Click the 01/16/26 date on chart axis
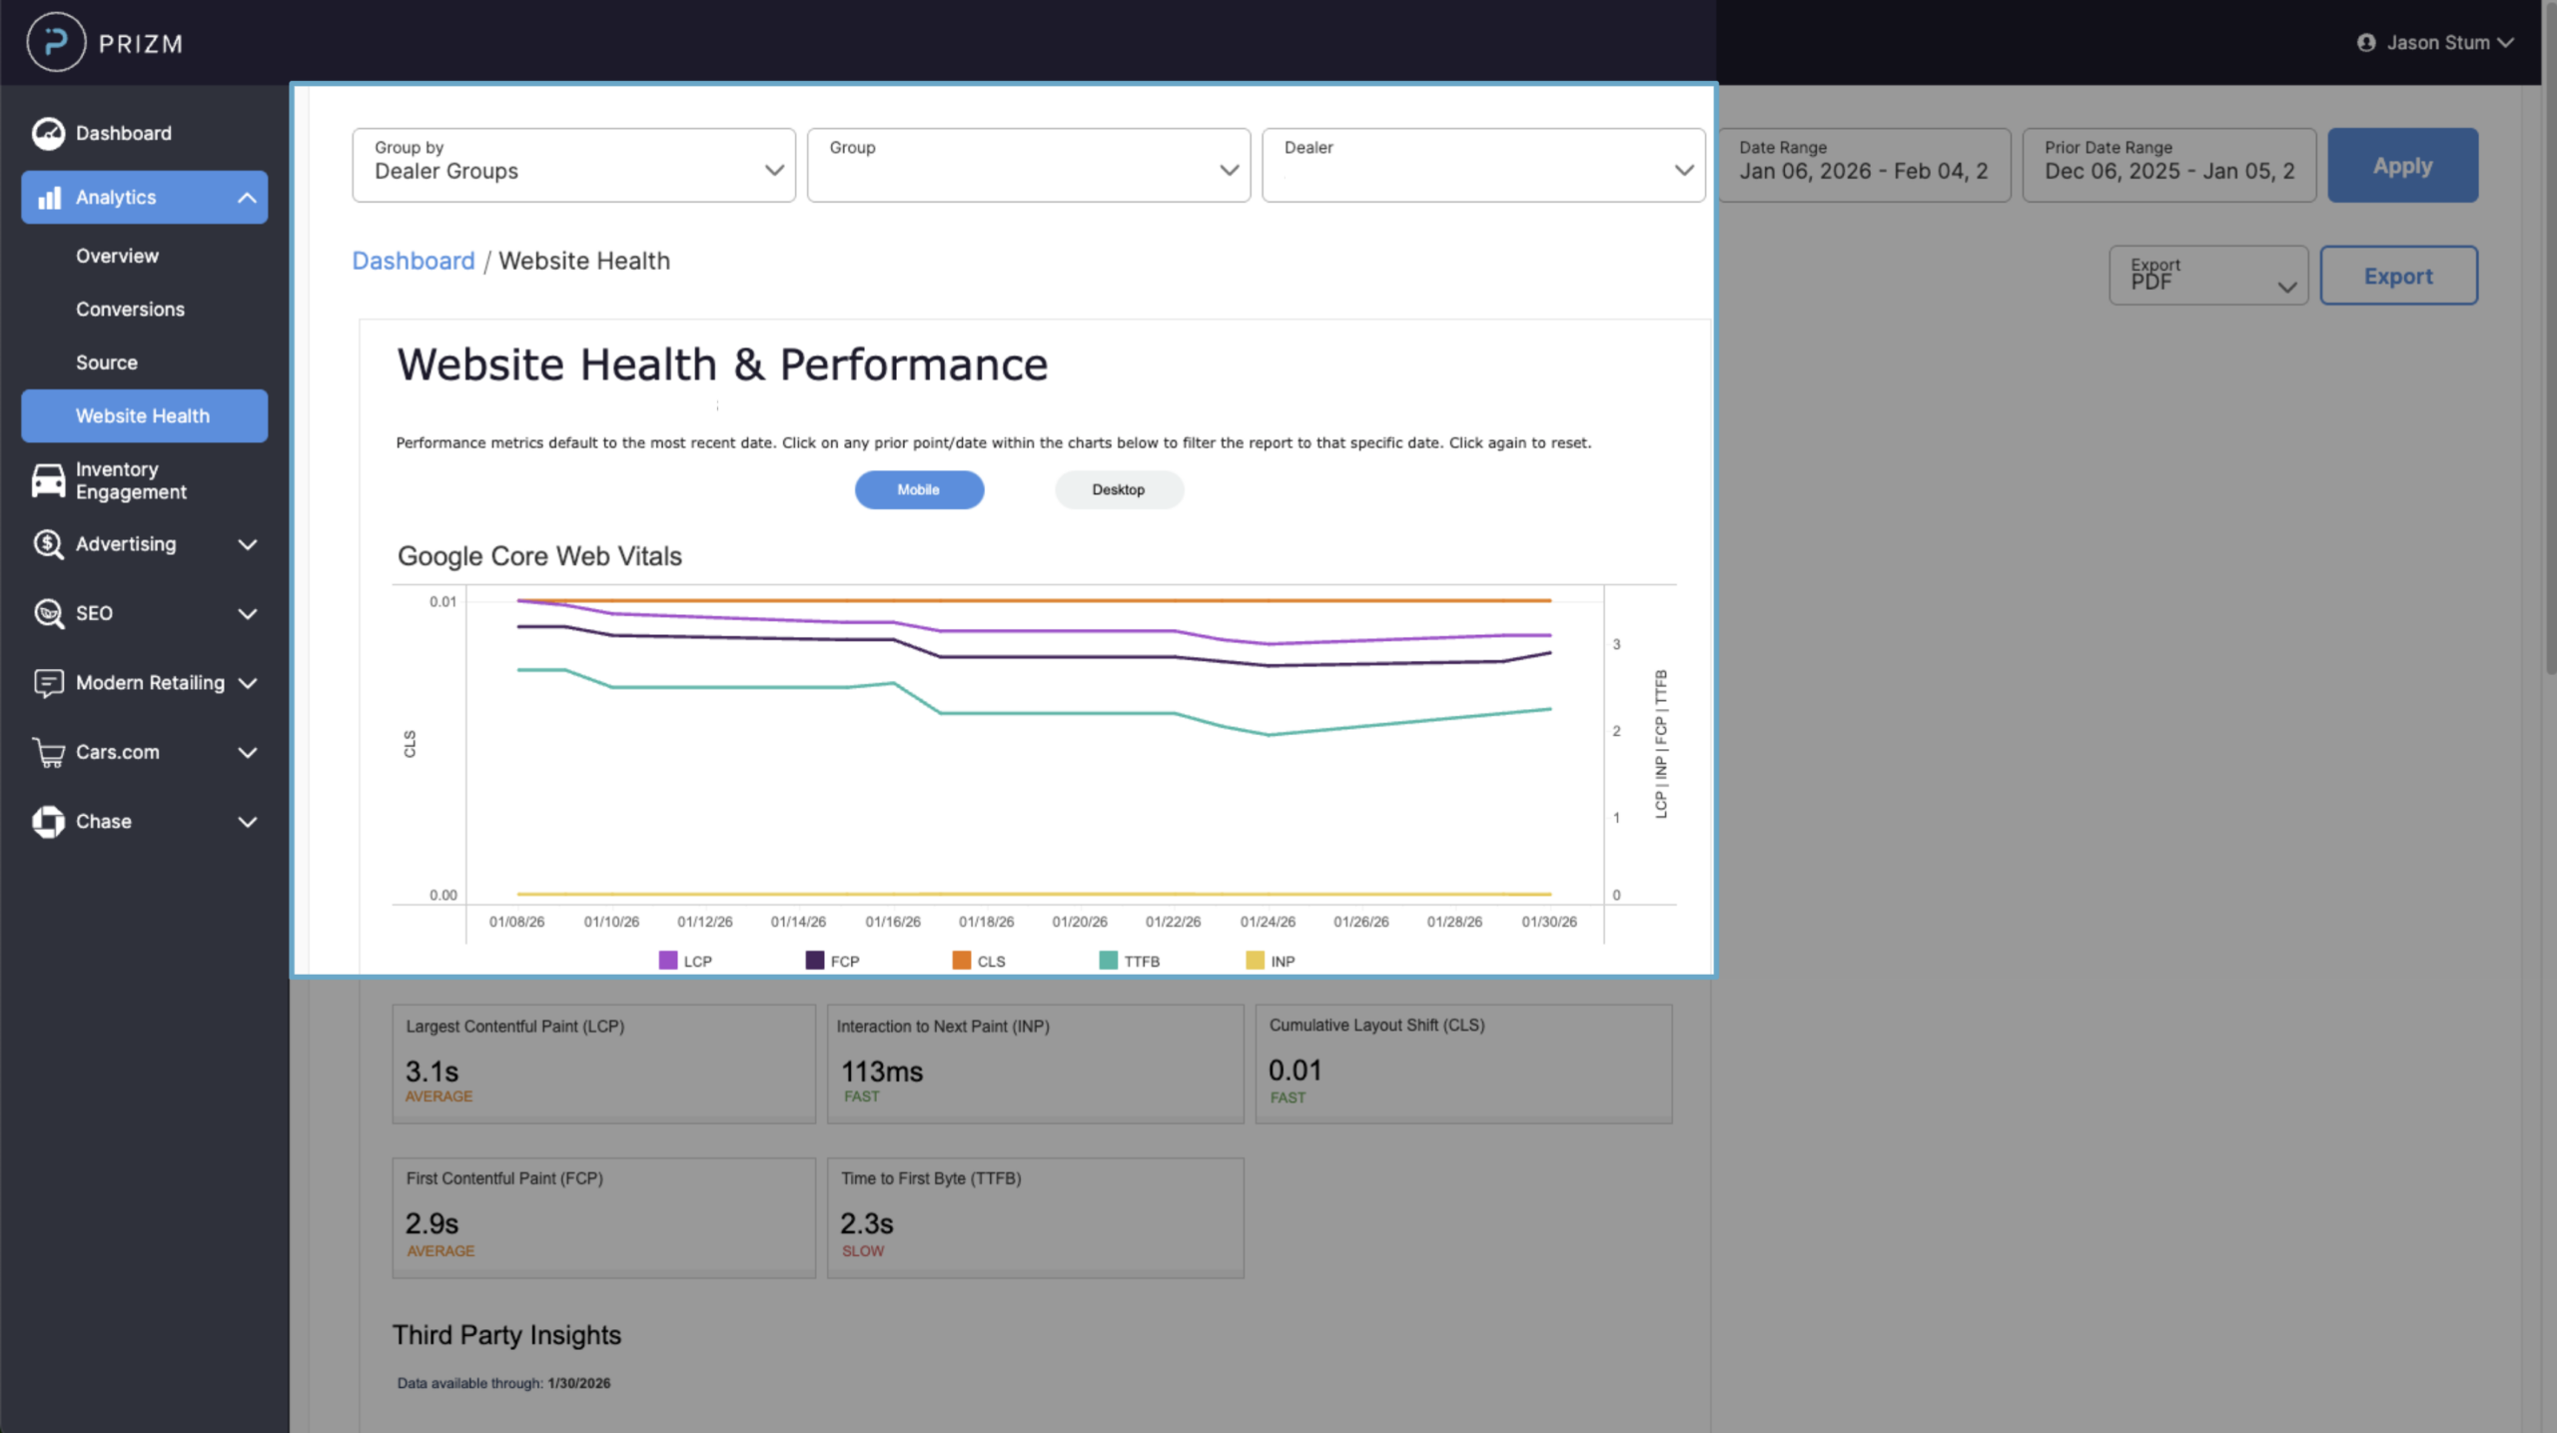Image resolution: width=2557 pixels, height=1433 pixels. click(x=893, y=922)
